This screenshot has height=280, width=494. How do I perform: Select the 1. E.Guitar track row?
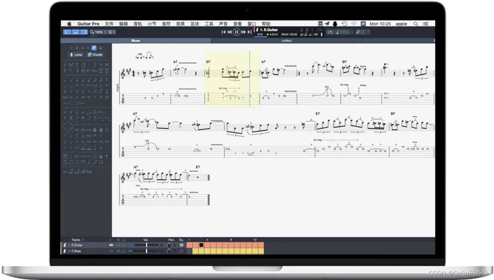pyautogui.click(x=123, y=245)
